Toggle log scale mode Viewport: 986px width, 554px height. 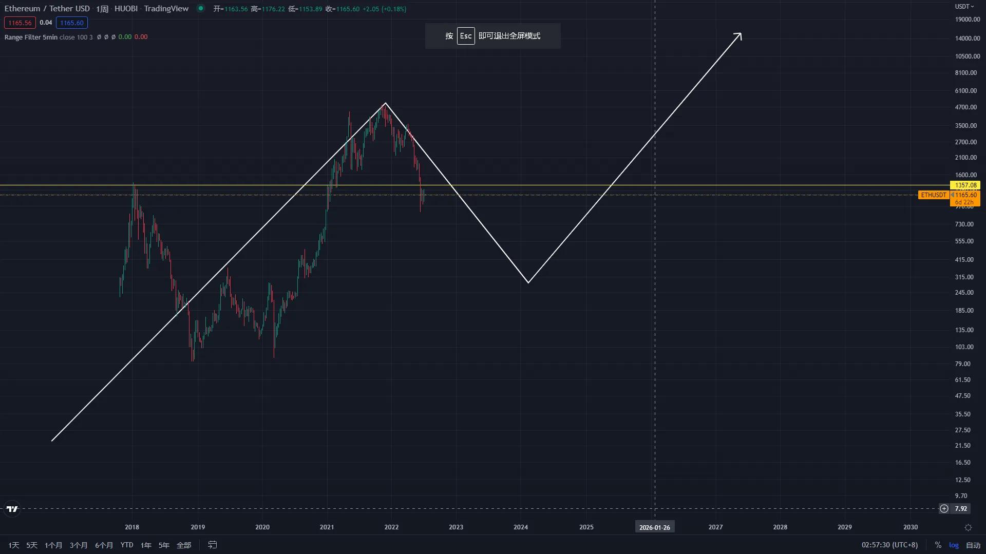(954, 545)
